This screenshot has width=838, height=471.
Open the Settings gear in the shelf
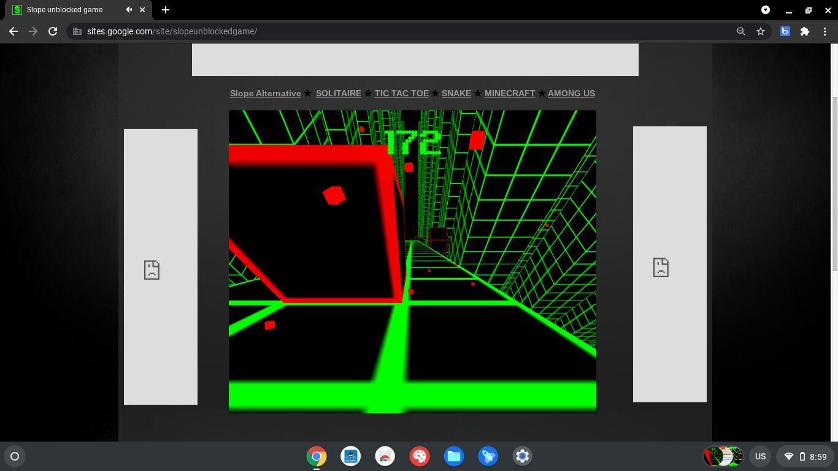click(522, 456)
